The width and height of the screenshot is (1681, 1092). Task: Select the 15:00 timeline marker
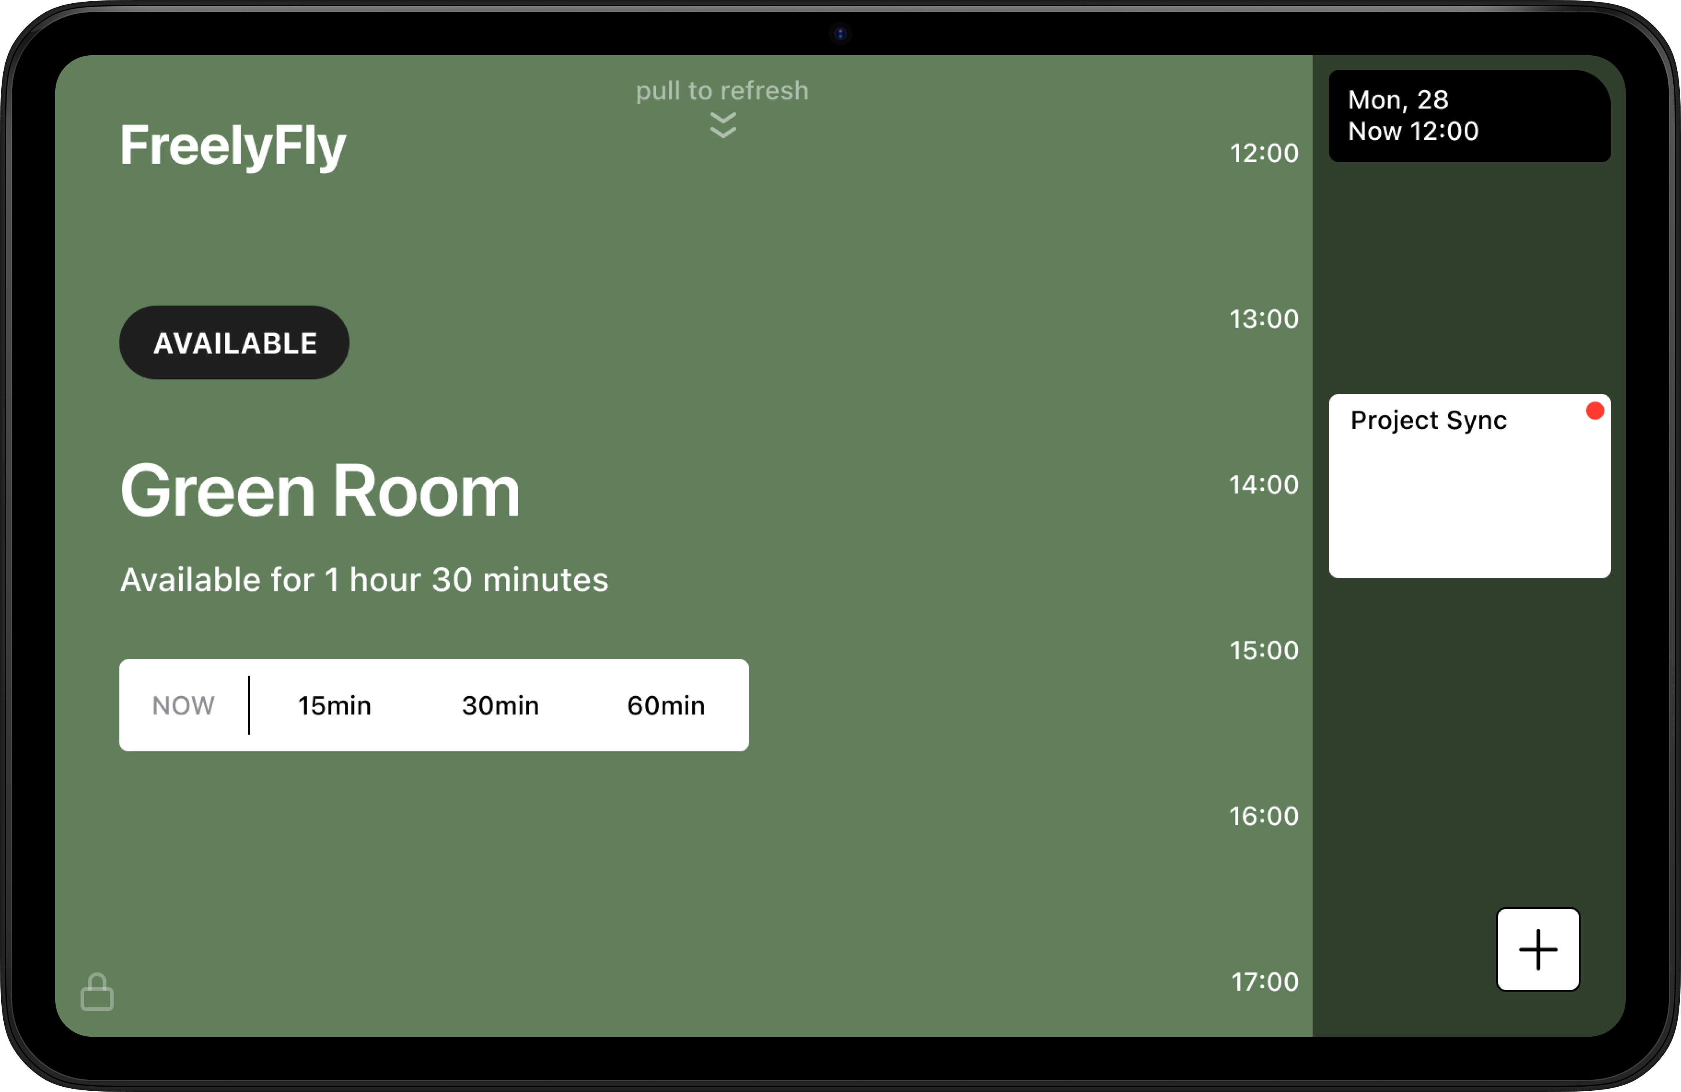(1263, 651)
